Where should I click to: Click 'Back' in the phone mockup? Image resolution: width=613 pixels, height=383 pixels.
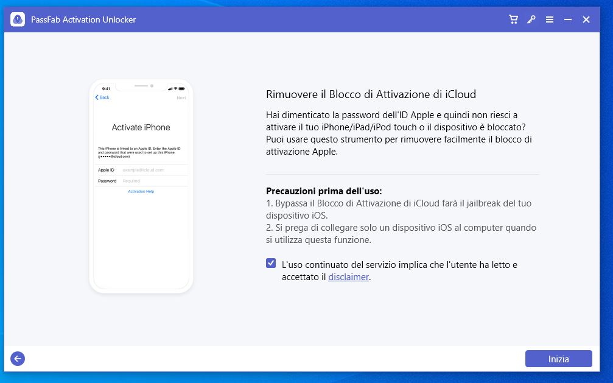click(102, 97)
